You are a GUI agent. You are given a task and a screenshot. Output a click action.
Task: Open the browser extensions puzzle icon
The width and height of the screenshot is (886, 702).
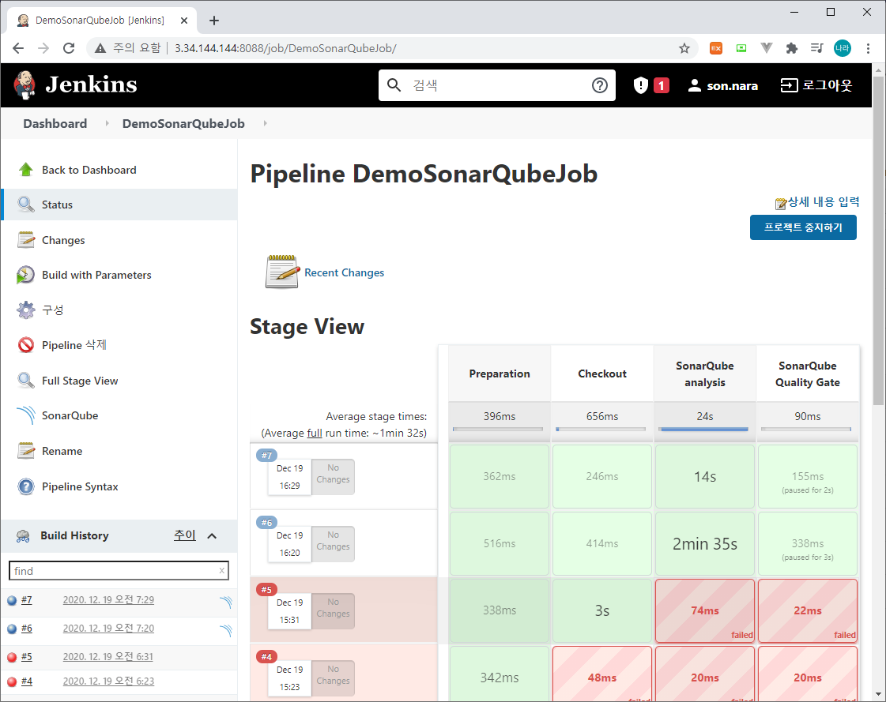click(792, 49)
